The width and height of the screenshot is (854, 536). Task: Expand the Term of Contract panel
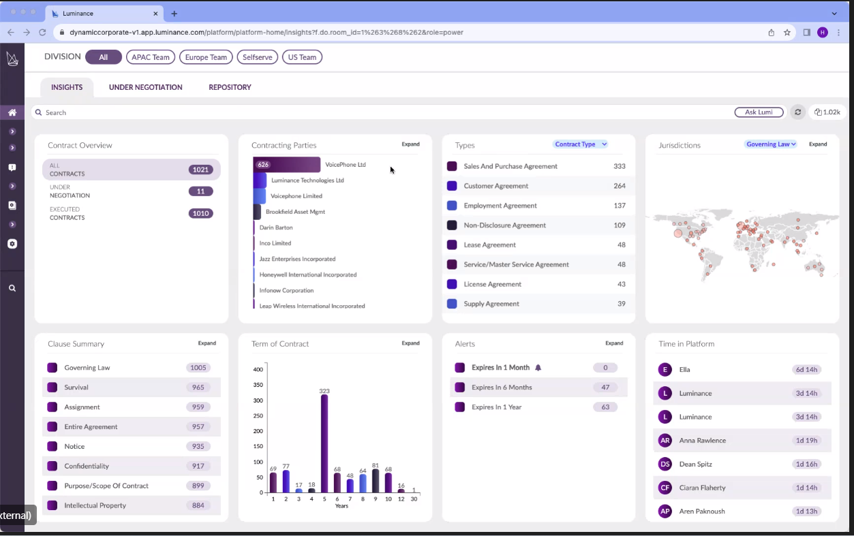point(410,343)
